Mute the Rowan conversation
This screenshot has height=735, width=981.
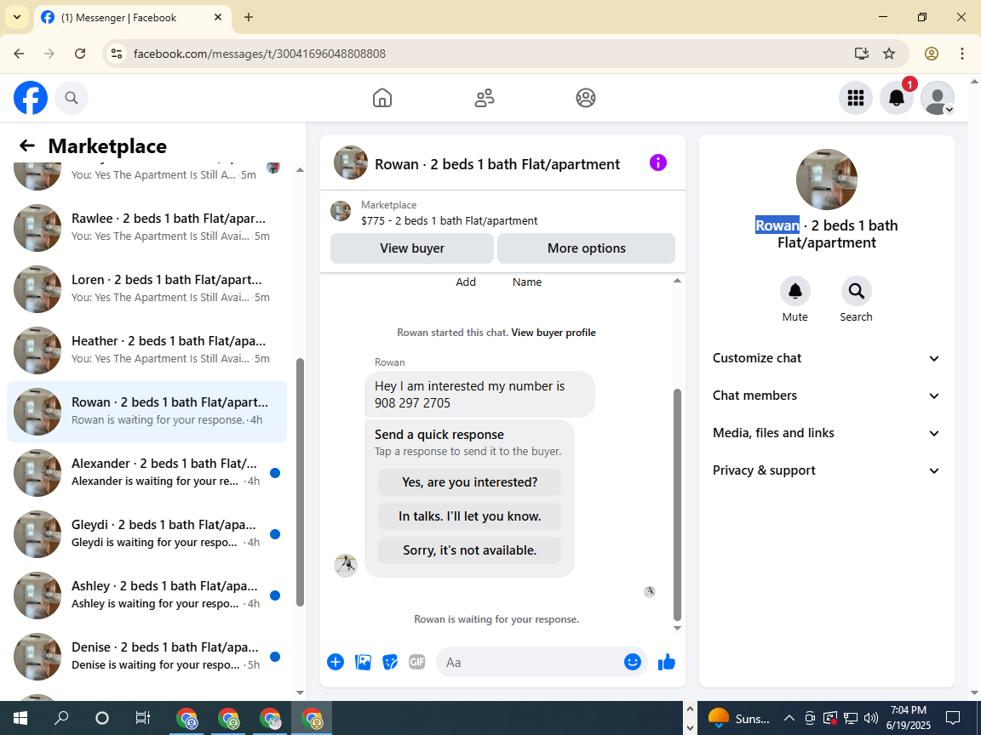[x=795, y=291]
